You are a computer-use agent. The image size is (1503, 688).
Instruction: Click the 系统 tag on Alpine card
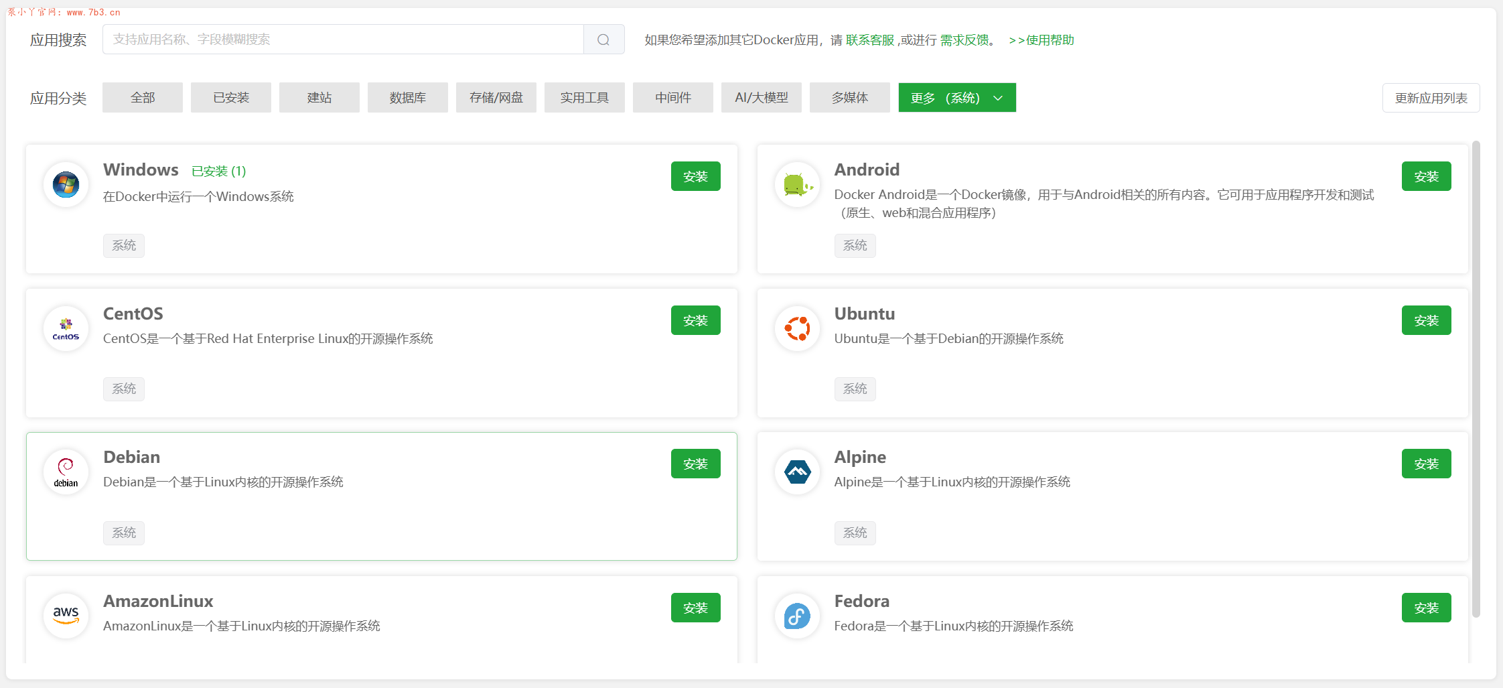coord(855,533)
